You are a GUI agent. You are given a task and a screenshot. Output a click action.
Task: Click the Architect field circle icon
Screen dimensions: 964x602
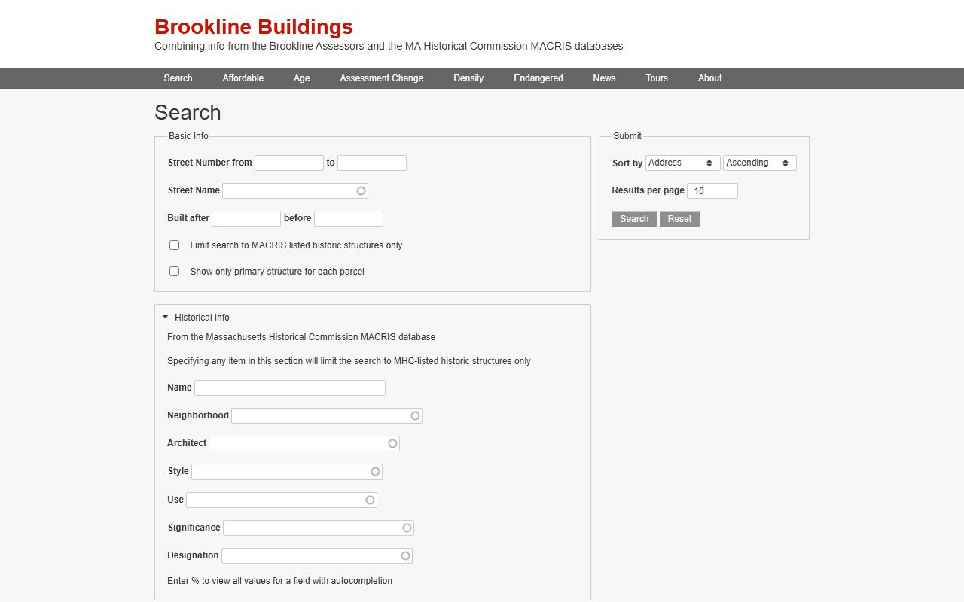(x=392, y=443)
